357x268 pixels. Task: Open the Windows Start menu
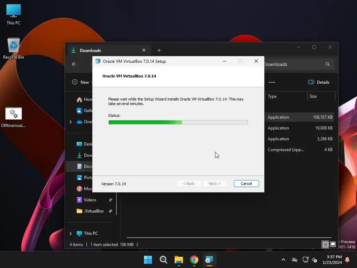(148, 260)
